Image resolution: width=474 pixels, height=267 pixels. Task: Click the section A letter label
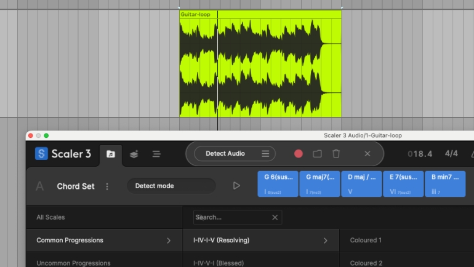[x=39, y=186]
